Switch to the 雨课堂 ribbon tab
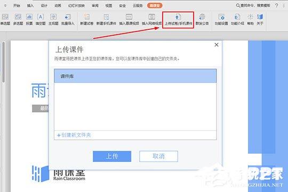 point(155,5)
